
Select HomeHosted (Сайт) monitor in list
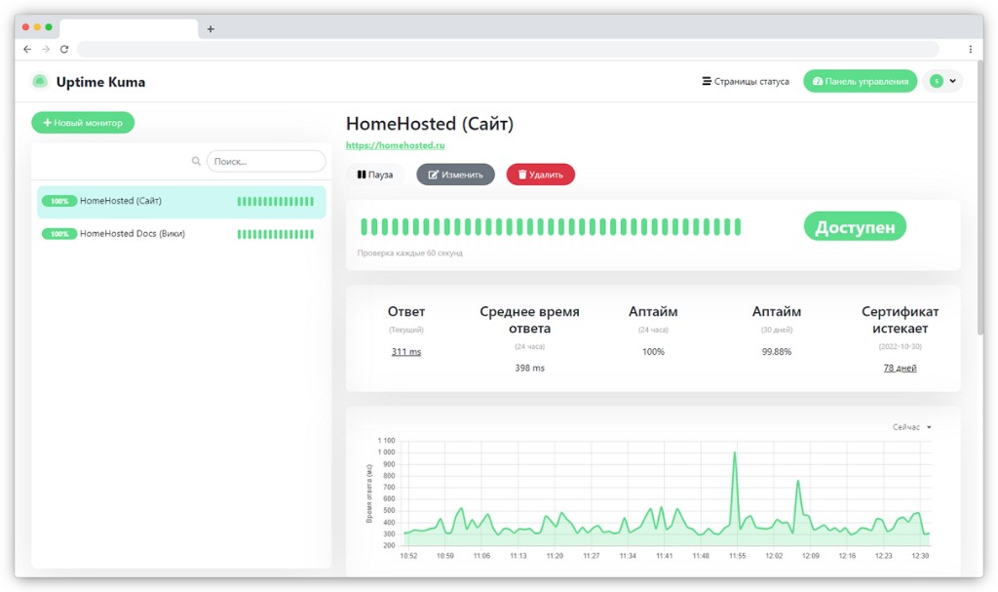coord(181,201)
